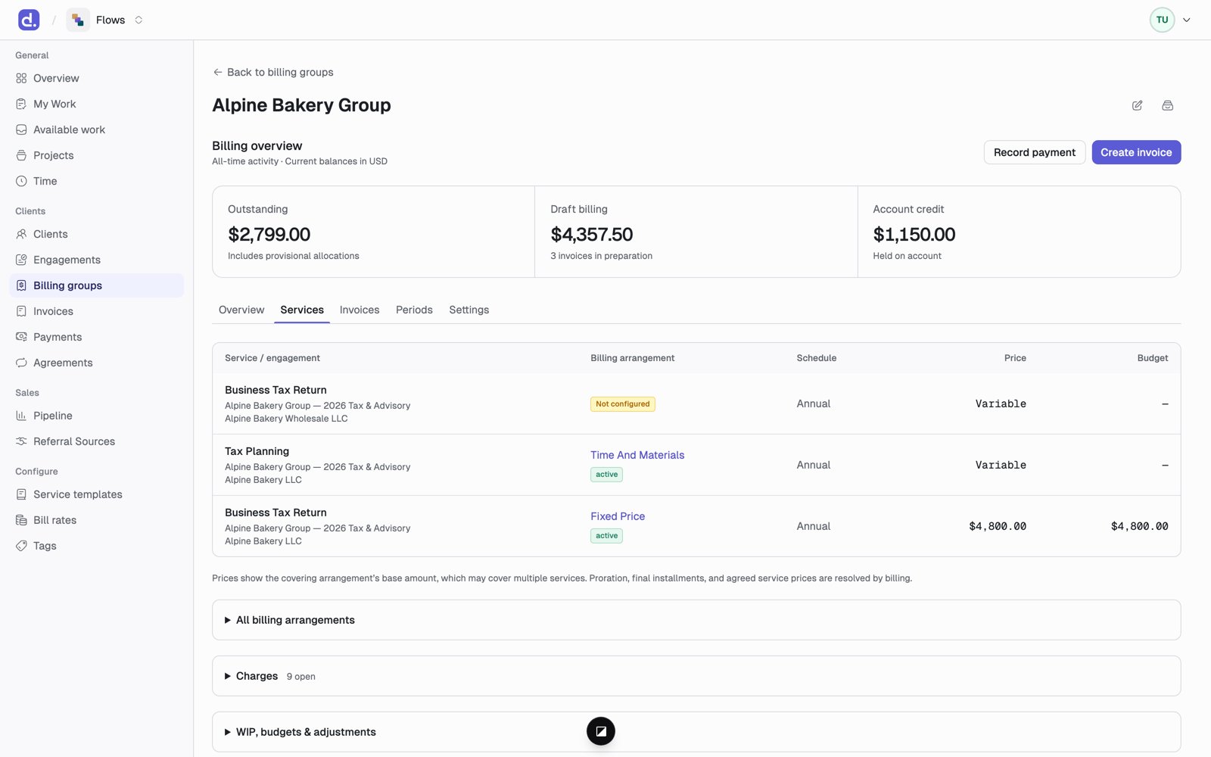Image resolution: width=1211 pixels, height=757 pixels.
Task: Open the Flows workspace switcher
Action: [105, 20]
